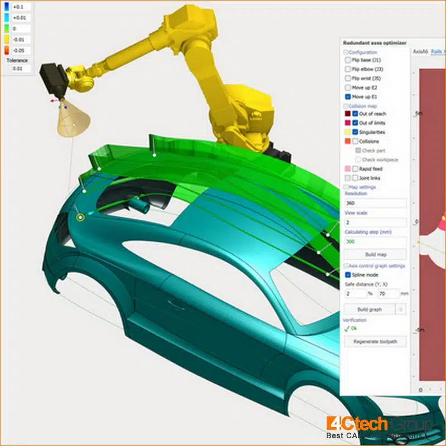Enable the Flip base (J1) checkbox
Viewport: 446px width, 446px height.
(x=347, y=60)
